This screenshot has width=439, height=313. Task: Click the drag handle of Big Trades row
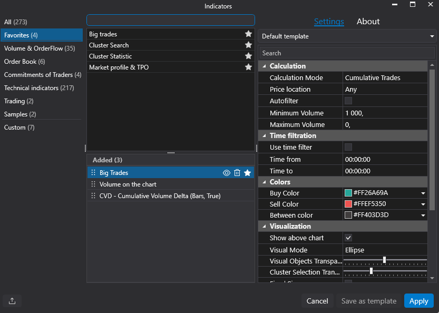(x=93, y=172)
